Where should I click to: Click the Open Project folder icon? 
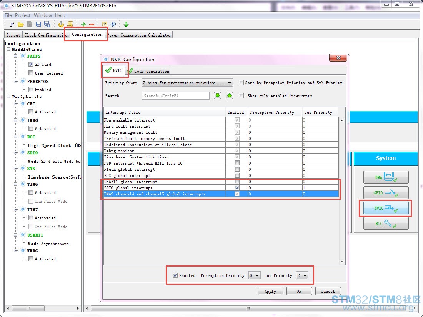click(21, 25)
